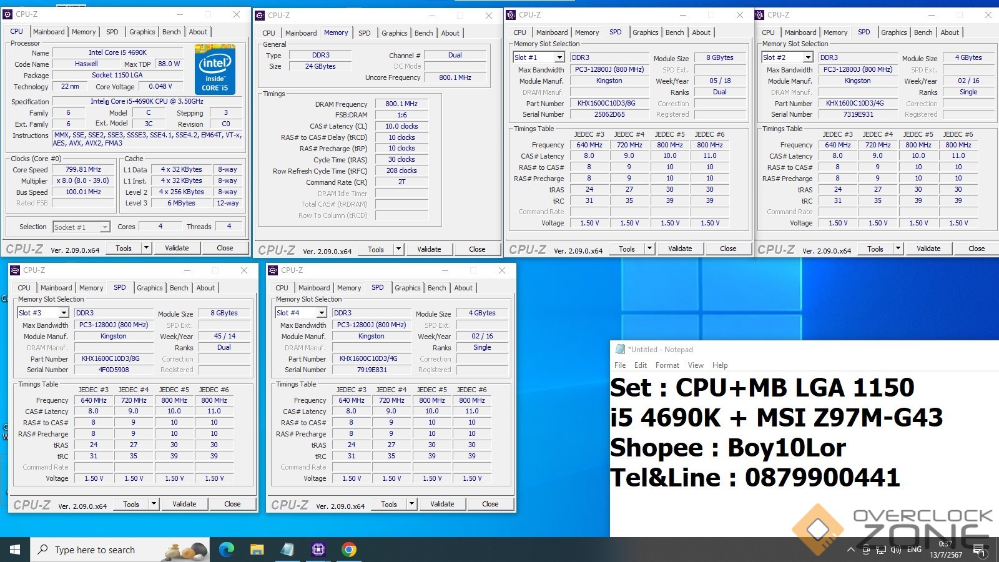This screenshot has height=562, width=999.
Task: Show hidden system tray icons
Action: (x=850, y=550)
